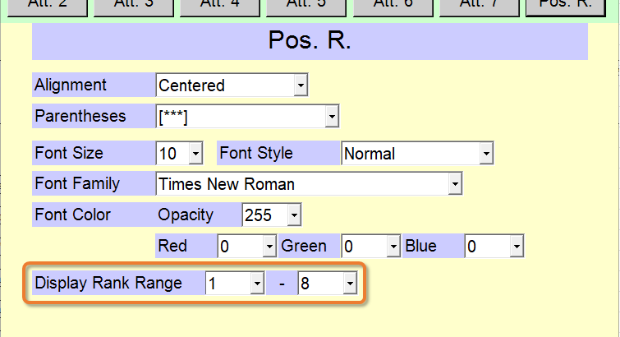The width and height of the screenshot is (620, 337).
Task: Open the Alignment dropdown showing Centered
Action: (x=232, y=85)
